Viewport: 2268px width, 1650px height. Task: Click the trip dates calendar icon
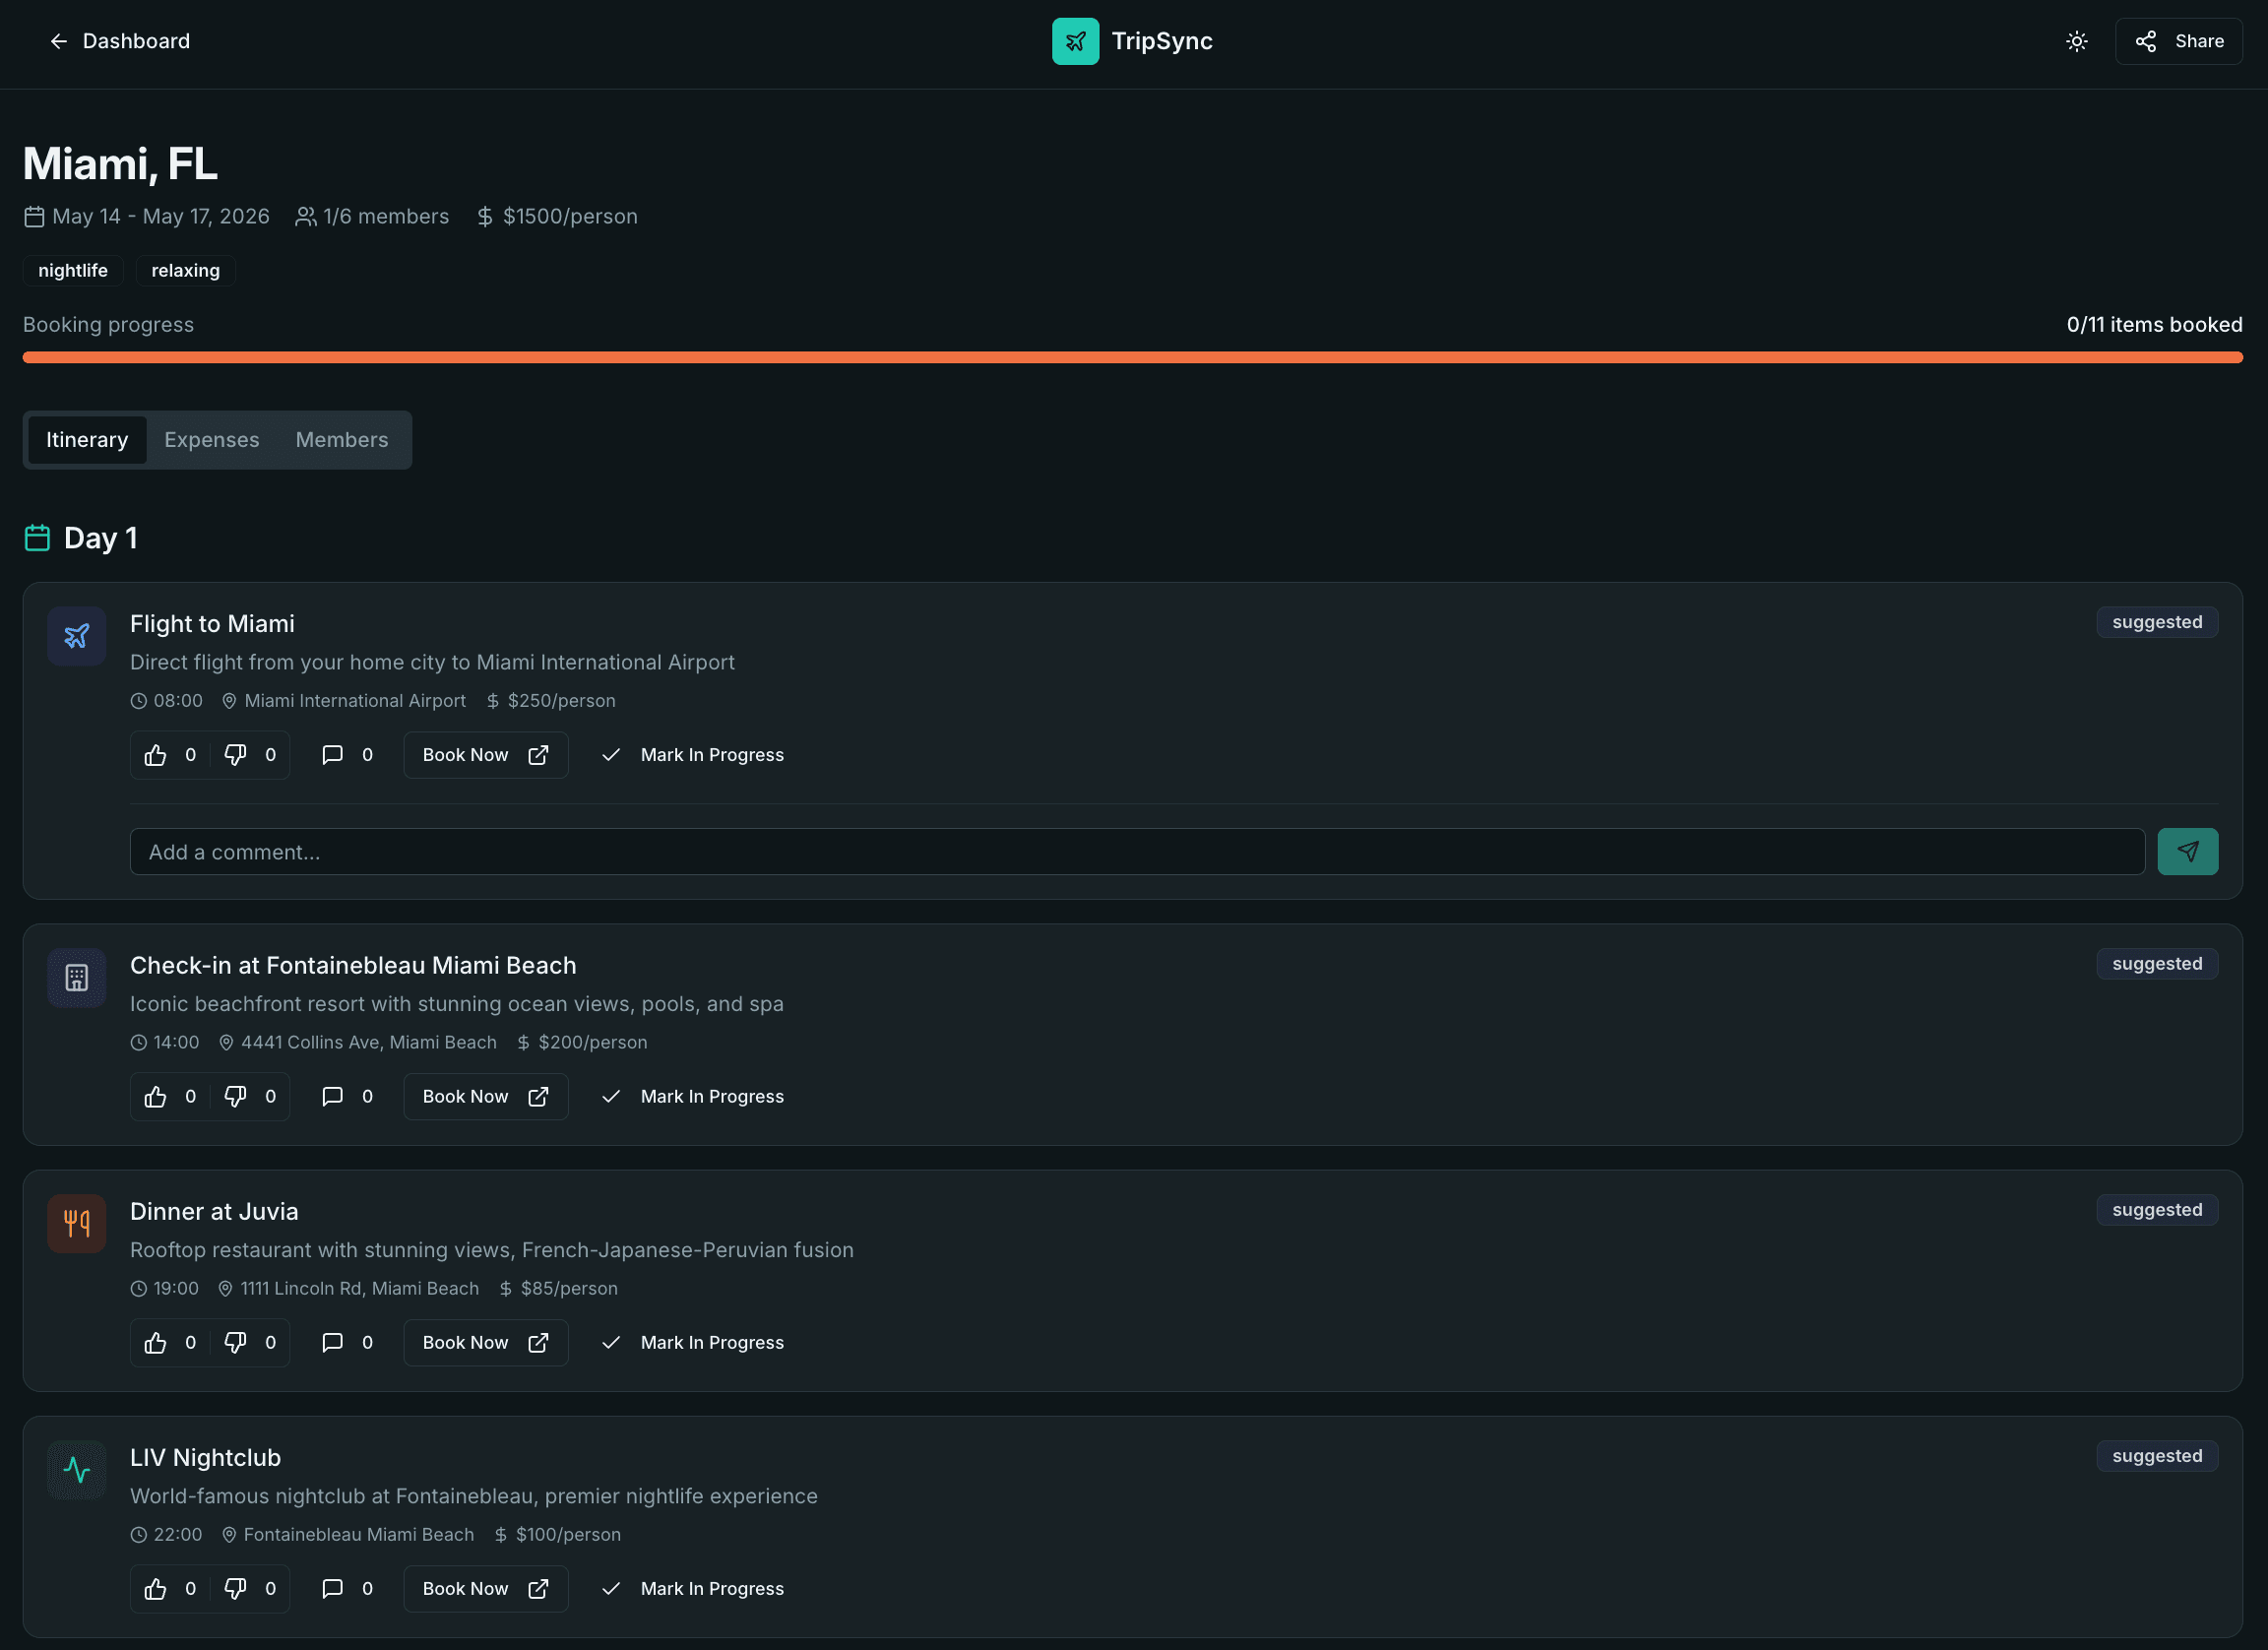[x=34, y=217]
